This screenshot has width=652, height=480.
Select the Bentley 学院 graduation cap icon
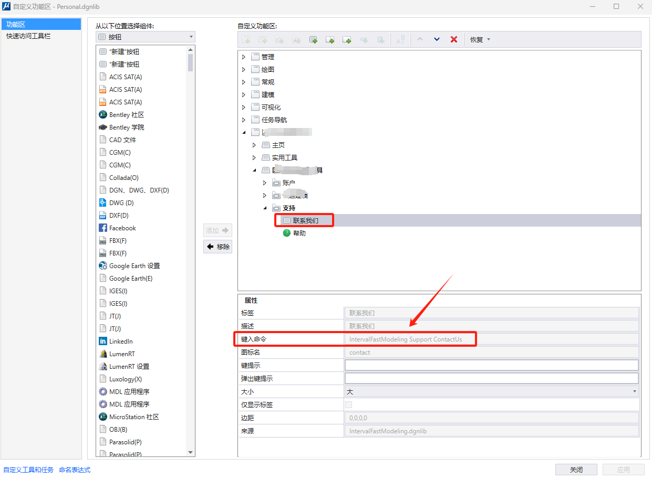103,127
